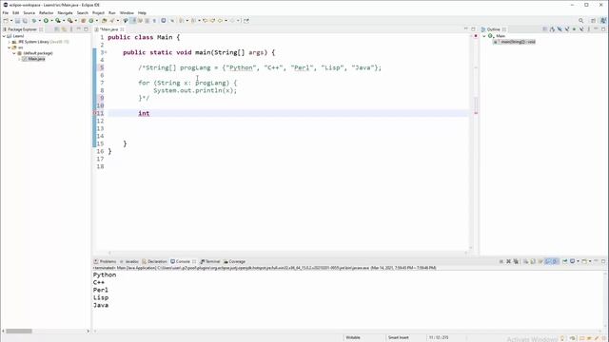Click the External Tools run icon

69,21
